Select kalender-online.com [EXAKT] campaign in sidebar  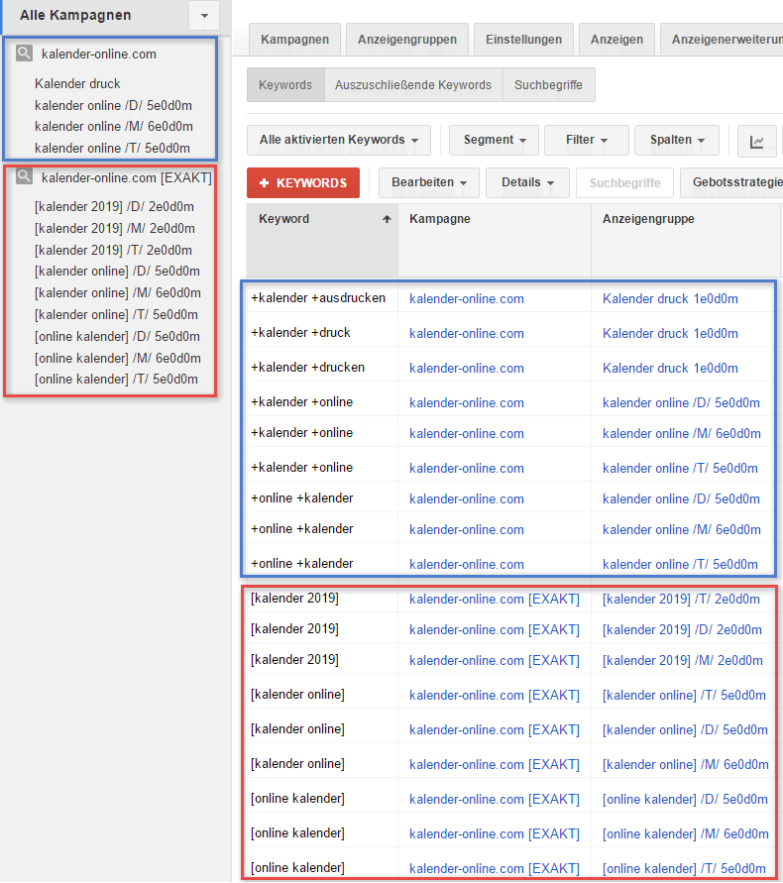[x=127, y=178]
